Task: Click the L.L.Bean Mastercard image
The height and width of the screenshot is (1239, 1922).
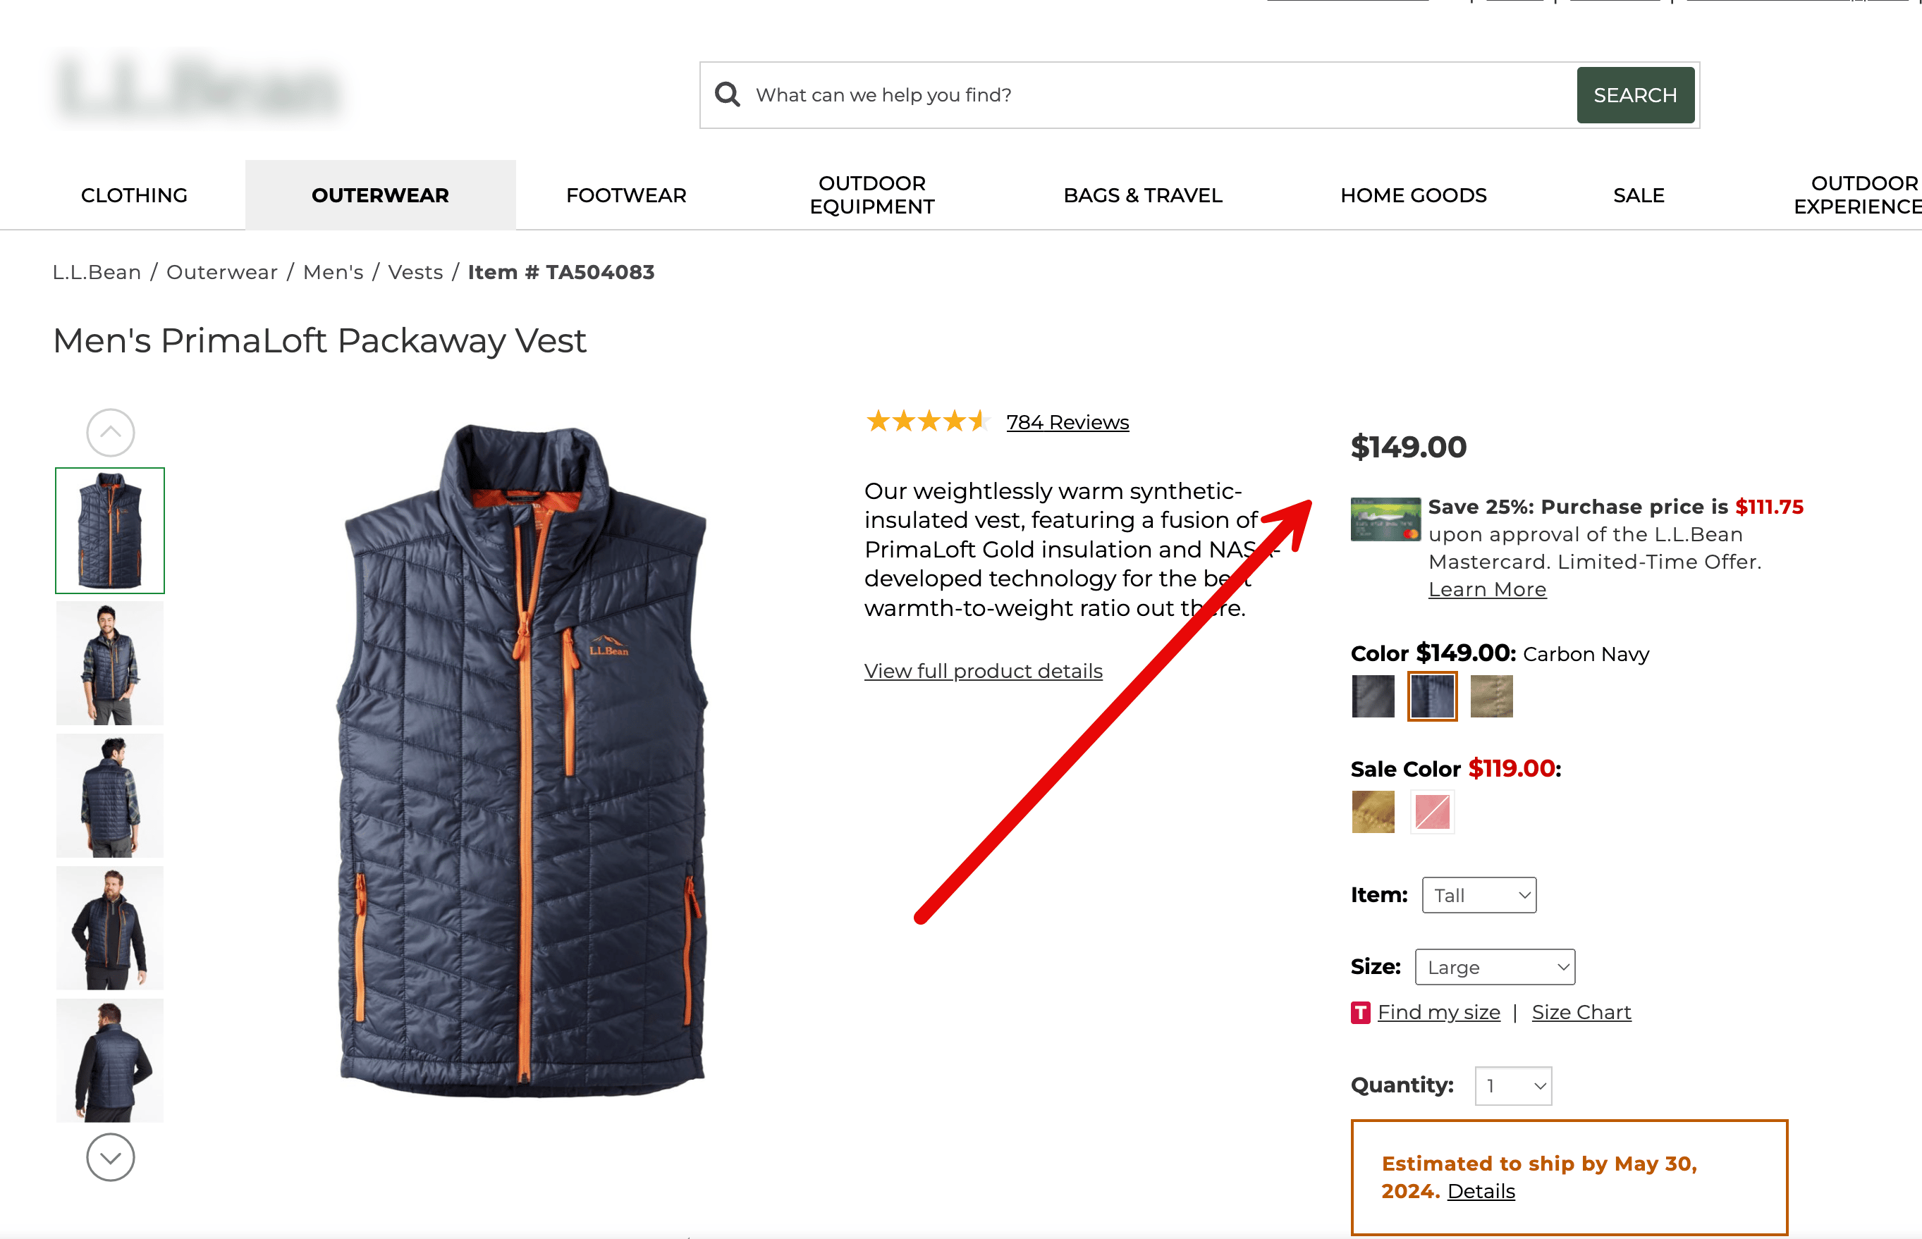Action: (x=1385, y=519)
